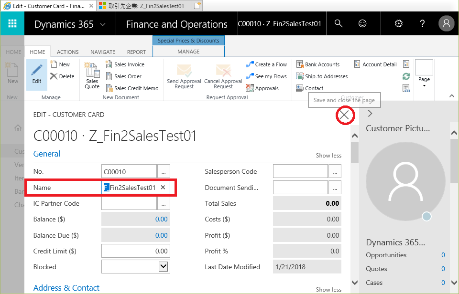Image resolution: width=459 pixels, height=294 pixels.
Task: Open the app launcher waffle icon
Action: tap(12, 23)
